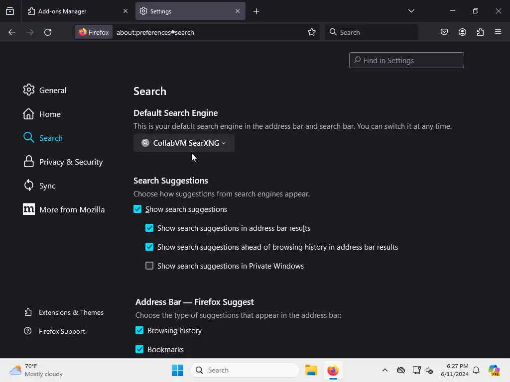Click the Firefox taskbar icon

(333, 370)
